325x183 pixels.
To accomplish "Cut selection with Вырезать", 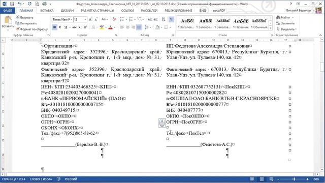I will pyautogui.click(x=25, y=18).
